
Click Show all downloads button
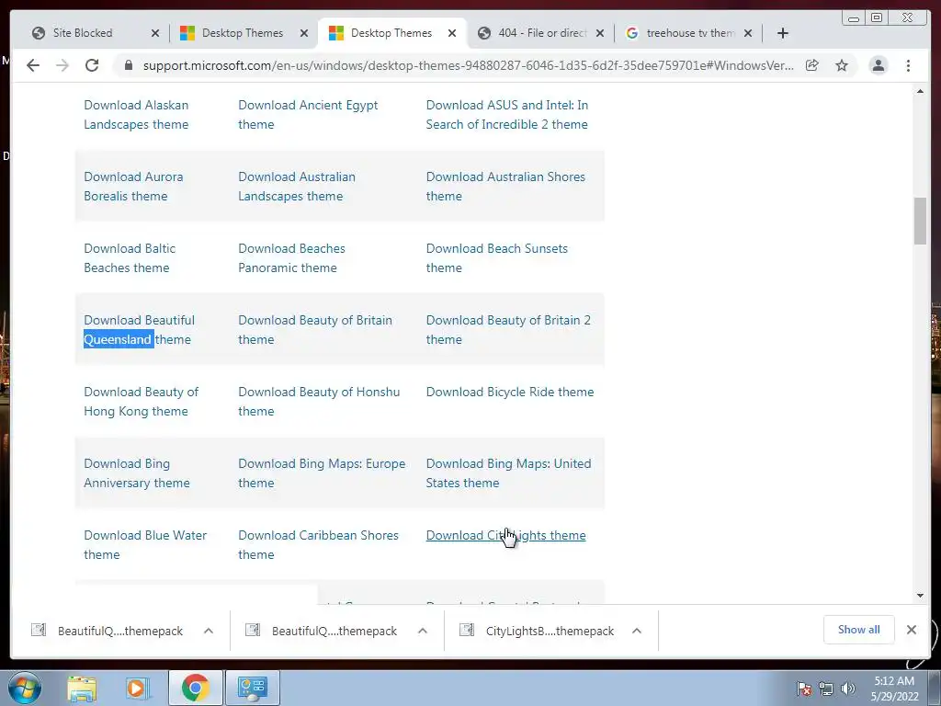click(859, 630)
